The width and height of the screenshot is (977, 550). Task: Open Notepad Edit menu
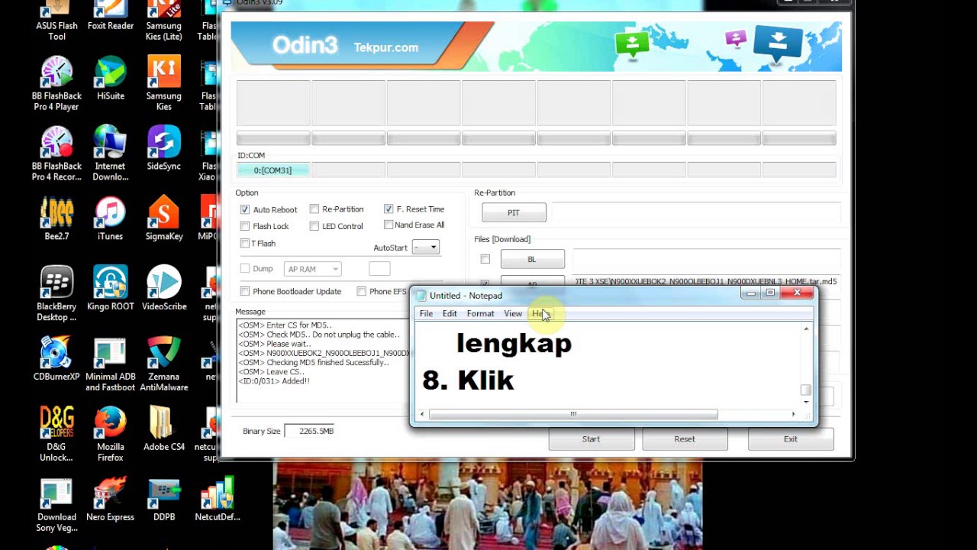[x=450, y=313]
